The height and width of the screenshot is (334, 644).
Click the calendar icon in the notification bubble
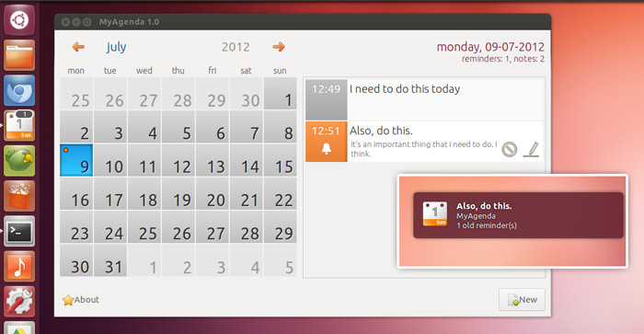[435, 213]
